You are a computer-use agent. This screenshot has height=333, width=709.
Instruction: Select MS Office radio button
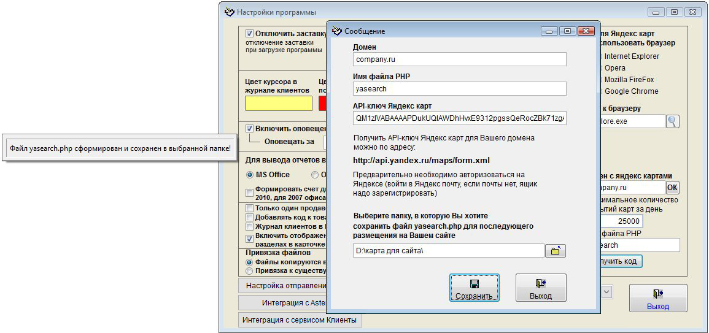click(x=249, y=174)
